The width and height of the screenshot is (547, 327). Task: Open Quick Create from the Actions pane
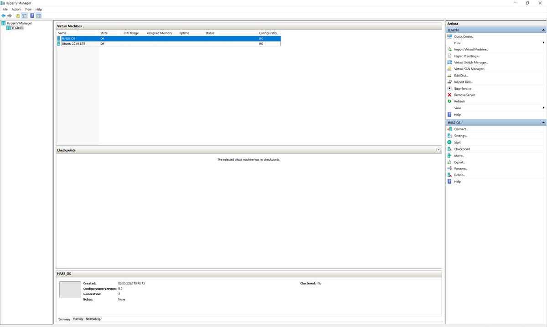(x=464, y=36)
